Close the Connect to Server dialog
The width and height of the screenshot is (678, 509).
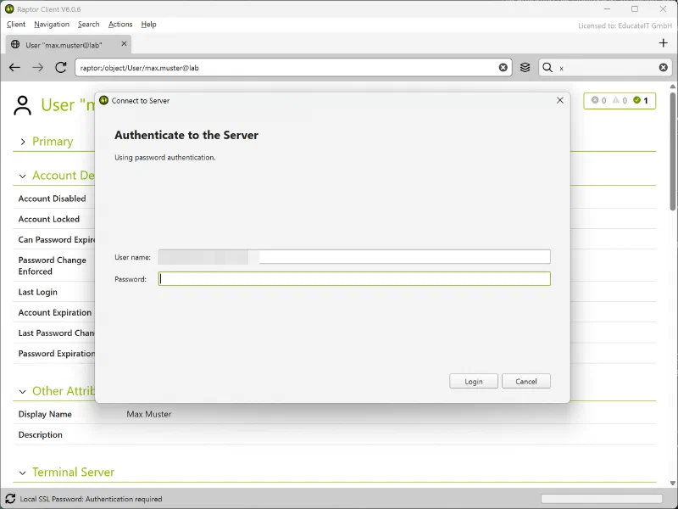point(560,100)
